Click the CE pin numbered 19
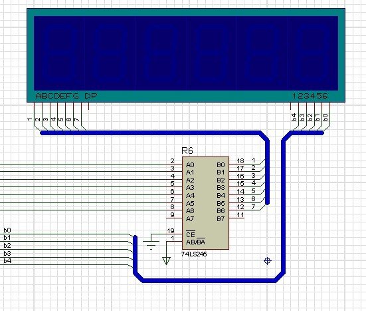This screenshot has height=311, width=366. (x=174, y=234)
